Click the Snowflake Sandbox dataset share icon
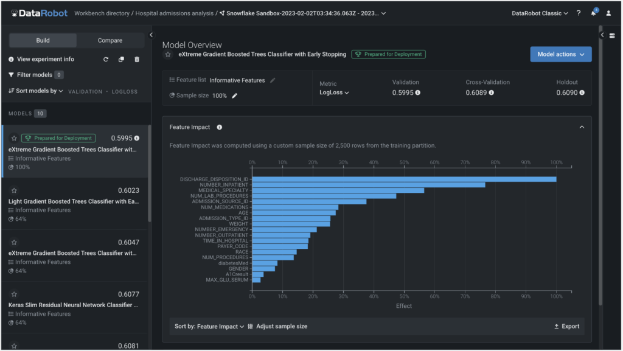The height and width of the screenshot is (351, 623). 222,13
